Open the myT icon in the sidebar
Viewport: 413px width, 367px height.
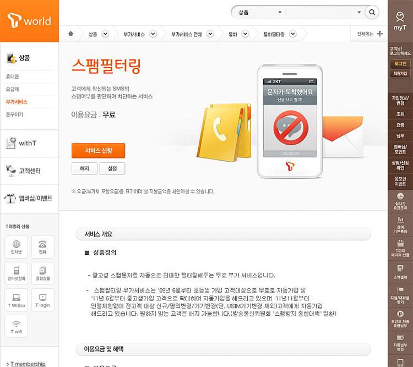400,21
